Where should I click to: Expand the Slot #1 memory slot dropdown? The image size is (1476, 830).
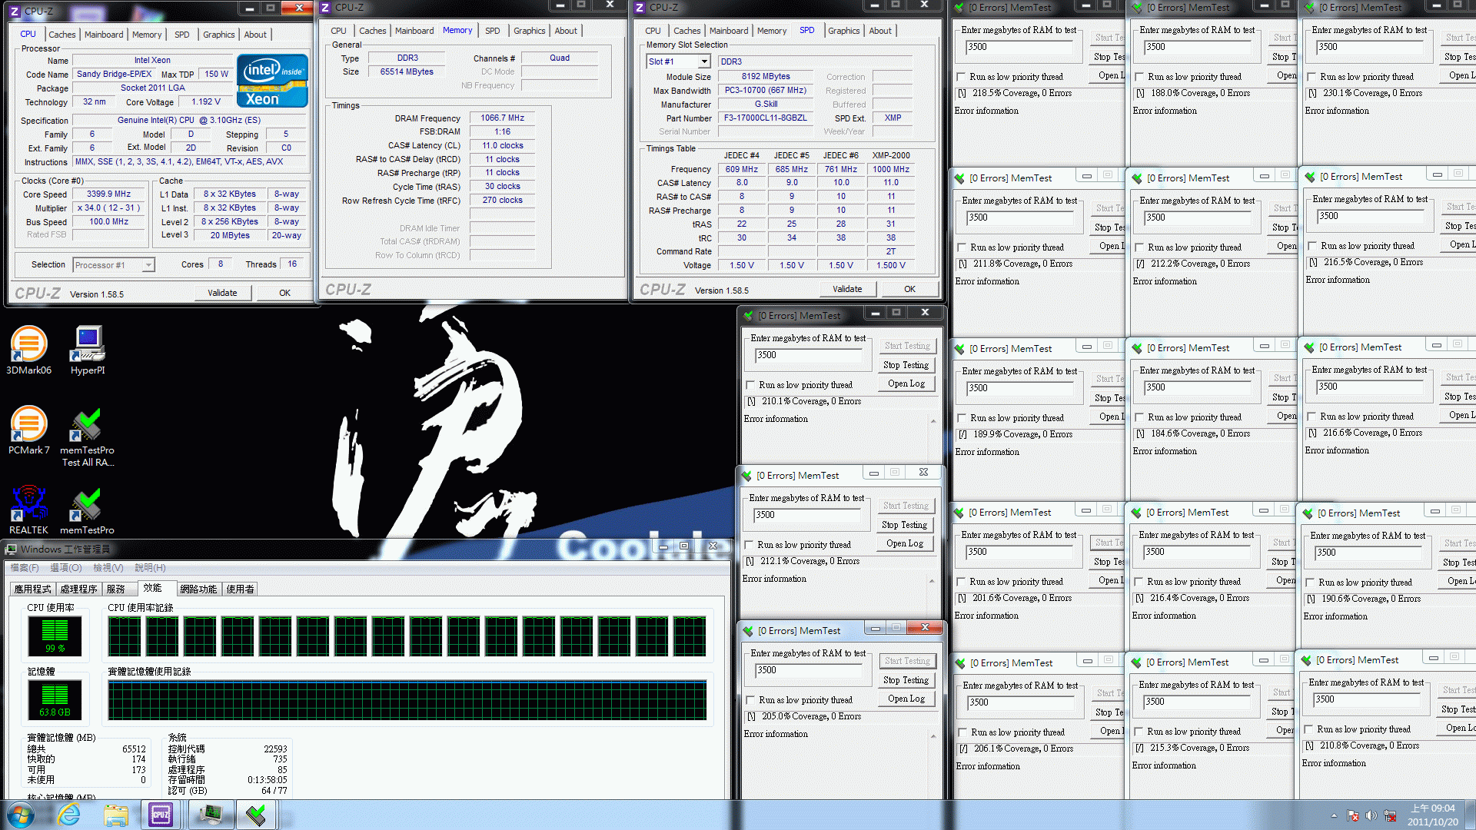(703, 61)
